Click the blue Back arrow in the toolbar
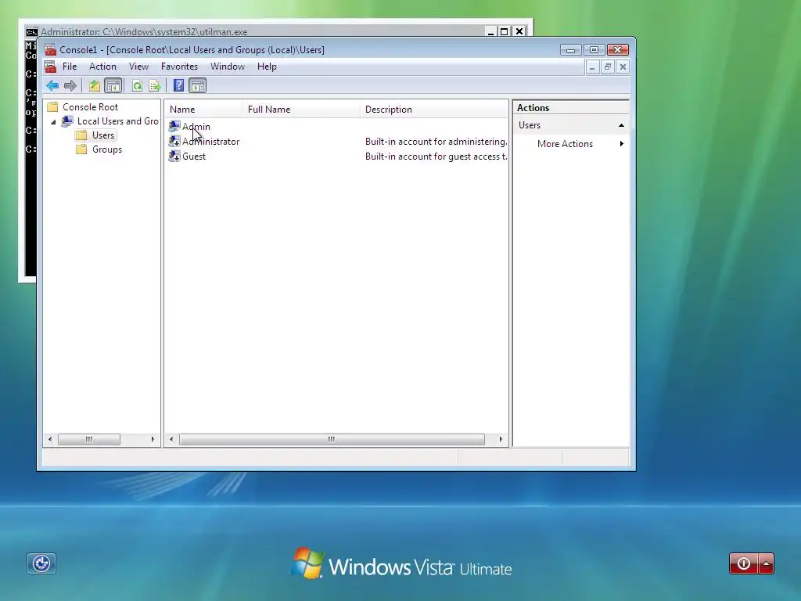 52,86
